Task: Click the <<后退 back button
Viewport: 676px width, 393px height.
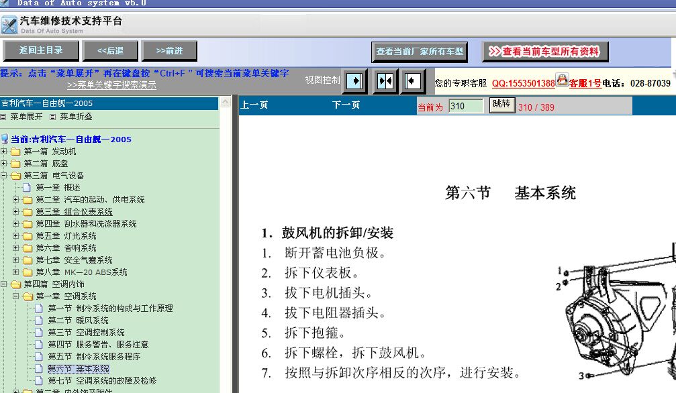Action: pos(110,51)
